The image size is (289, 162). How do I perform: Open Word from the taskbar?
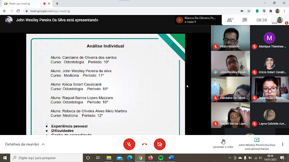click(171, 158)
